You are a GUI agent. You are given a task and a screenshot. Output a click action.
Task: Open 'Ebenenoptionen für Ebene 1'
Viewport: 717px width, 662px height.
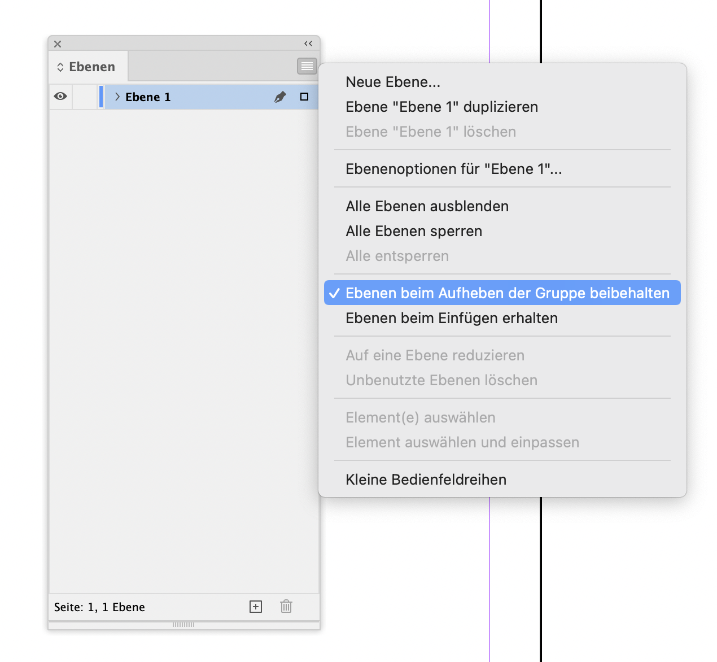pos(453,168)
